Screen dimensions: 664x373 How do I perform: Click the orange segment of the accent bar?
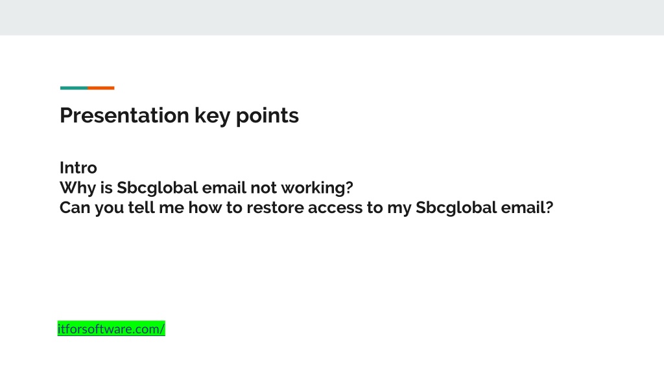pos(101,88)
